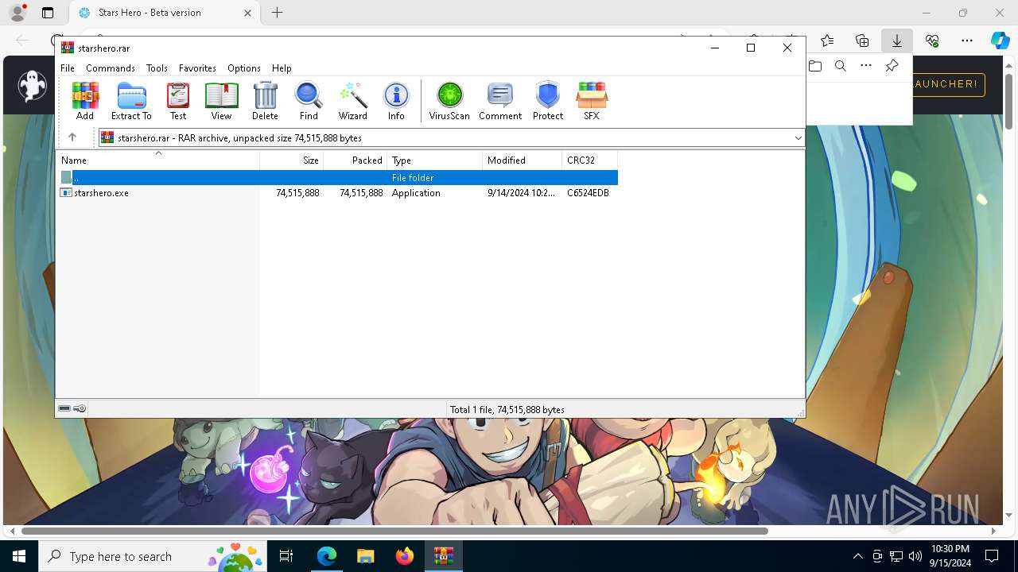Image resolution: width=1018 pixels, height=572 pixels.
Task: Launch the Wizard tool
Action: (x=352, y=101)
